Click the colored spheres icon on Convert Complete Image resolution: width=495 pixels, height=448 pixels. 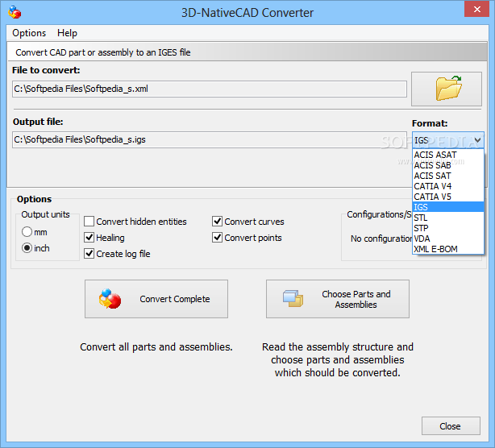pyautogui.click(x=110, y=299)
